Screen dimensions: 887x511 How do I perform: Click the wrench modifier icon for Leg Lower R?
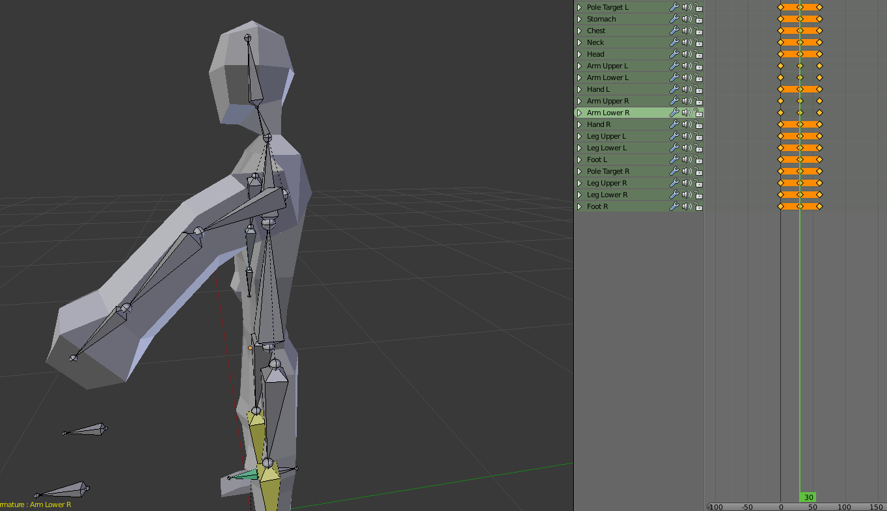(x=674, y=195)
